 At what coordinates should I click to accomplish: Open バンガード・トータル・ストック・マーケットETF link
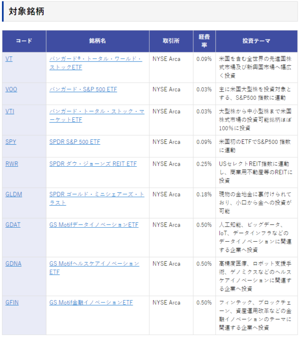(97, 116)
